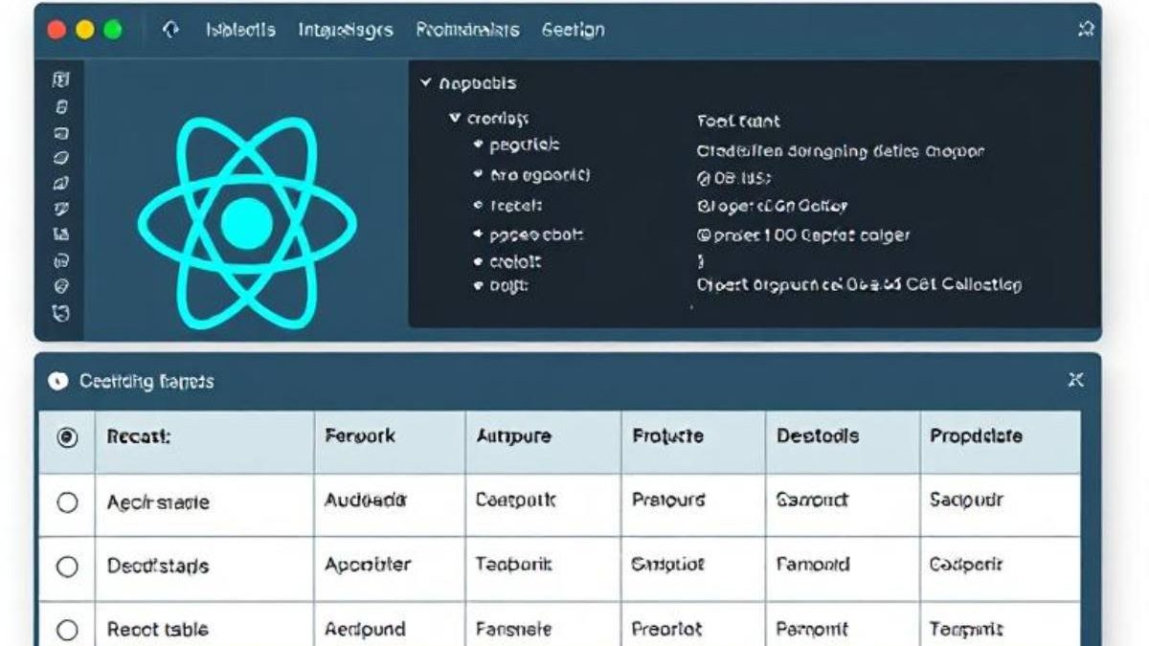Click the value 'Gl oger cf Gn Galfer'

click(772, 206)
